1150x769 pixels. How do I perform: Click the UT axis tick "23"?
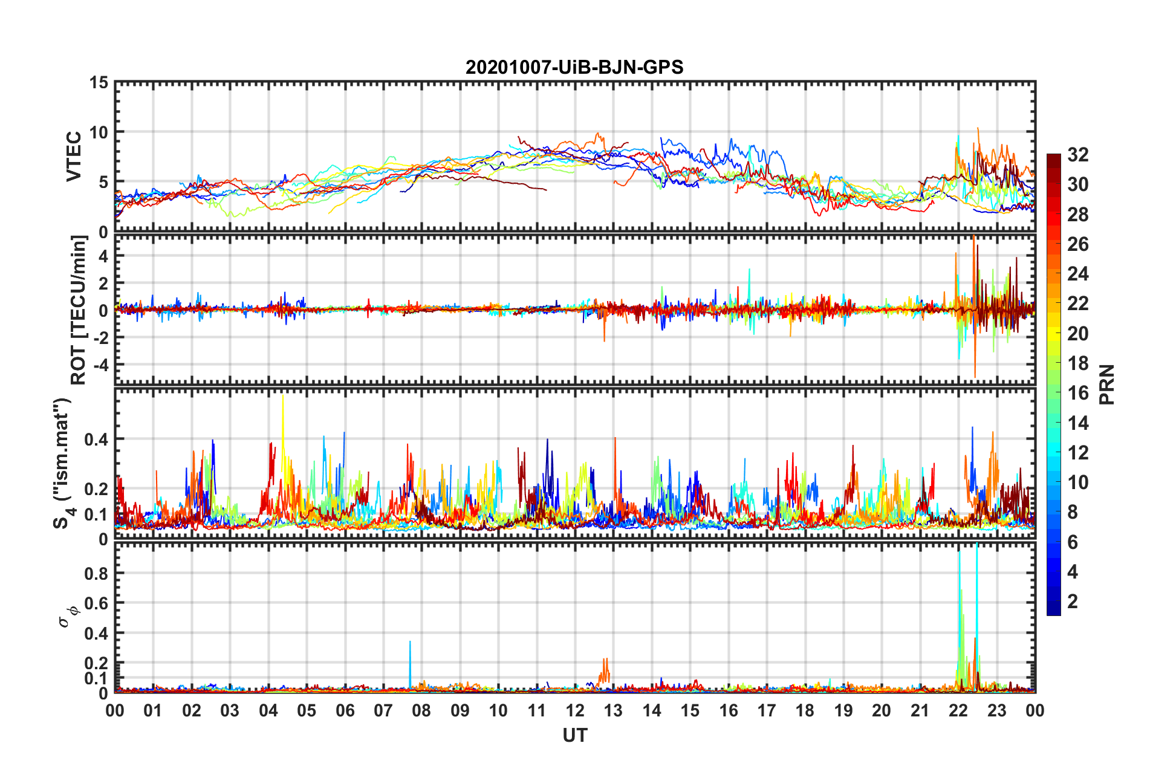(x=997, y=710)
